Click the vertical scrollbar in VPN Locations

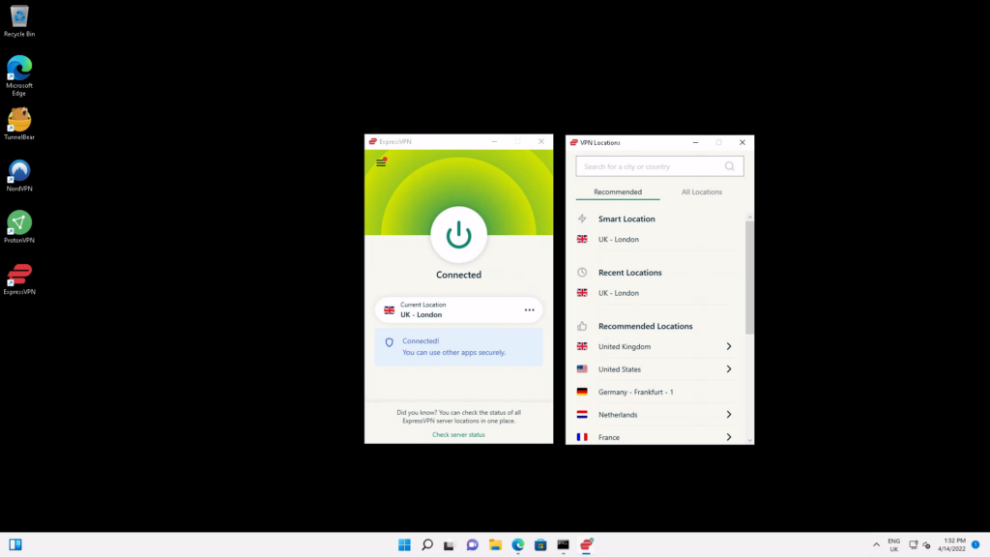(x=749, y=278)
